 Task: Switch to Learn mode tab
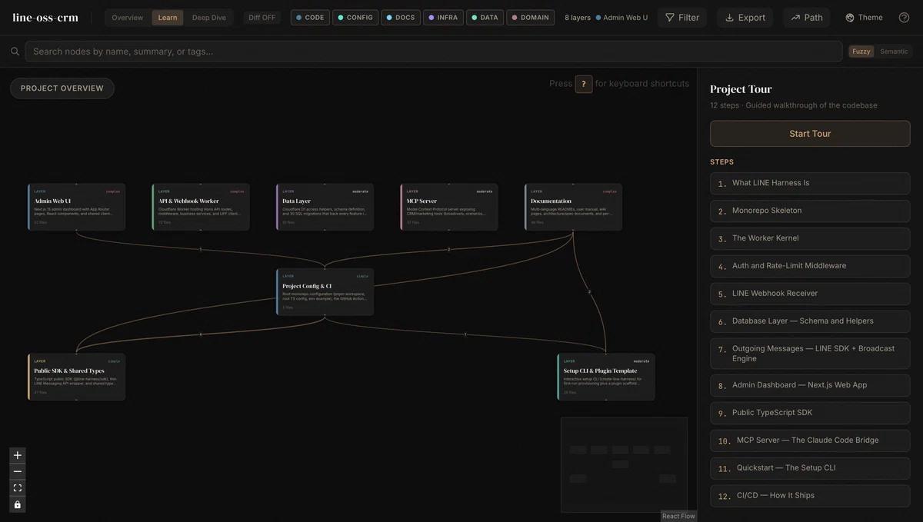[x=168, y=18]
